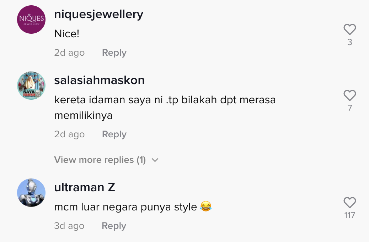Viewport: 369px width, 242px height.
Task: Click the 'kereta idaman saya ni' comment text
Action: pos(165,108)
